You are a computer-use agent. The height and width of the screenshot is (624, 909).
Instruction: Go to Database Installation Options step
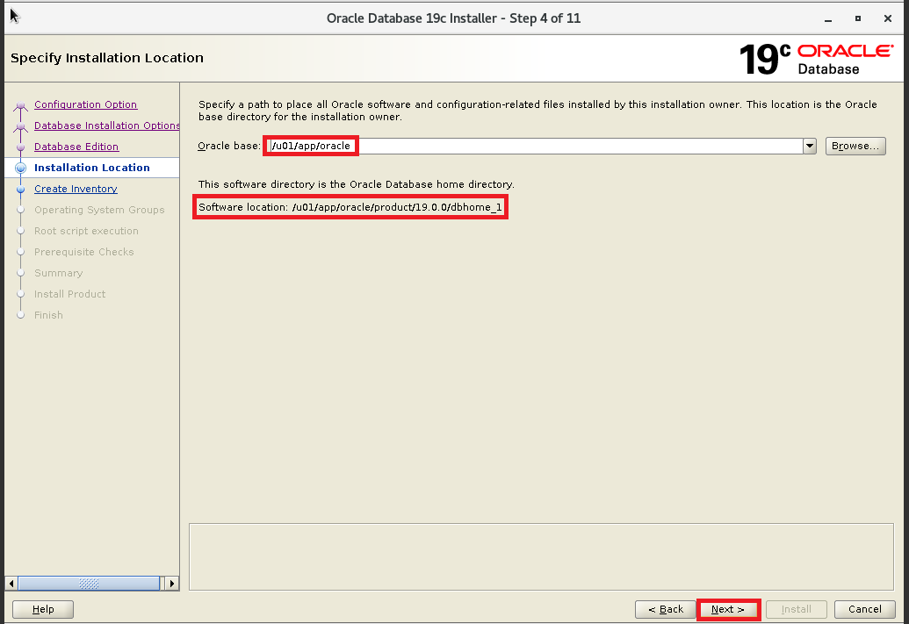point(106,126)
